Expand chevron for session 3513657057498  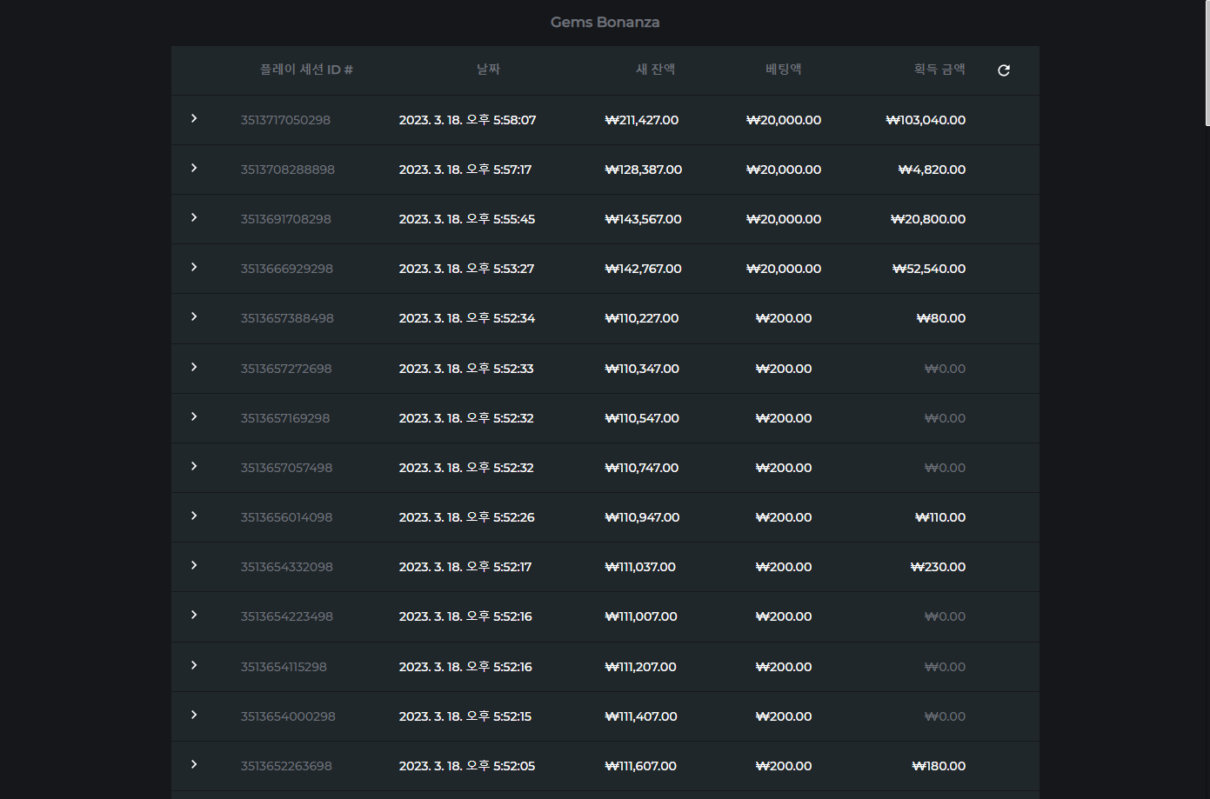pyautogui.click(x=194, y=466)
